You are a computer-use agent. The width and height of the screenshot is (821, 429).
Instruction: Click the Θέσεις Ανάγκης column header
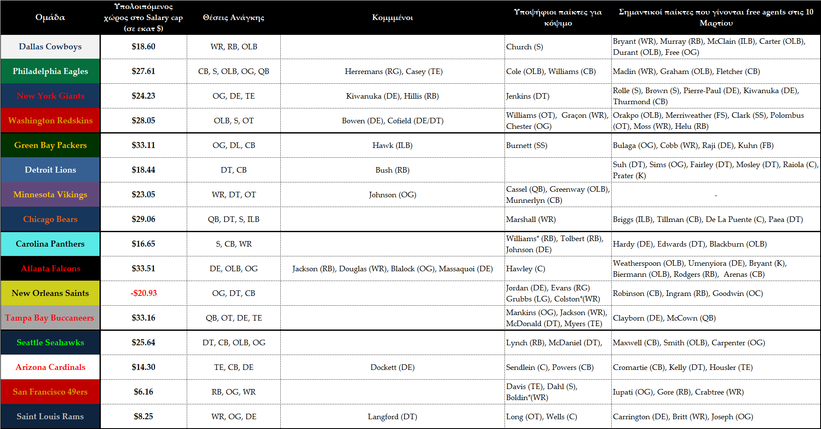(x=234, y=17)
